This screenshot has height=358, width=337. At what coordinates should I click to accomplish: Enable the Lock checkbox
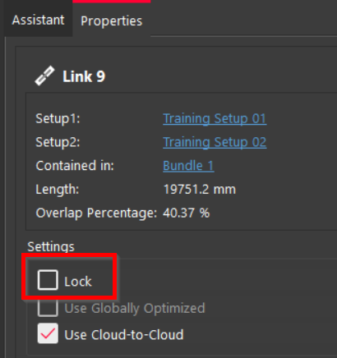[x=48, y=280]
